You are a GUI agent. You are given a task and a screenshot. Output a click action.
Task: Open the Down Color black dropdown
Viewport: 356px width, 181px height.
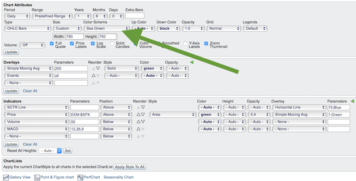168,28
